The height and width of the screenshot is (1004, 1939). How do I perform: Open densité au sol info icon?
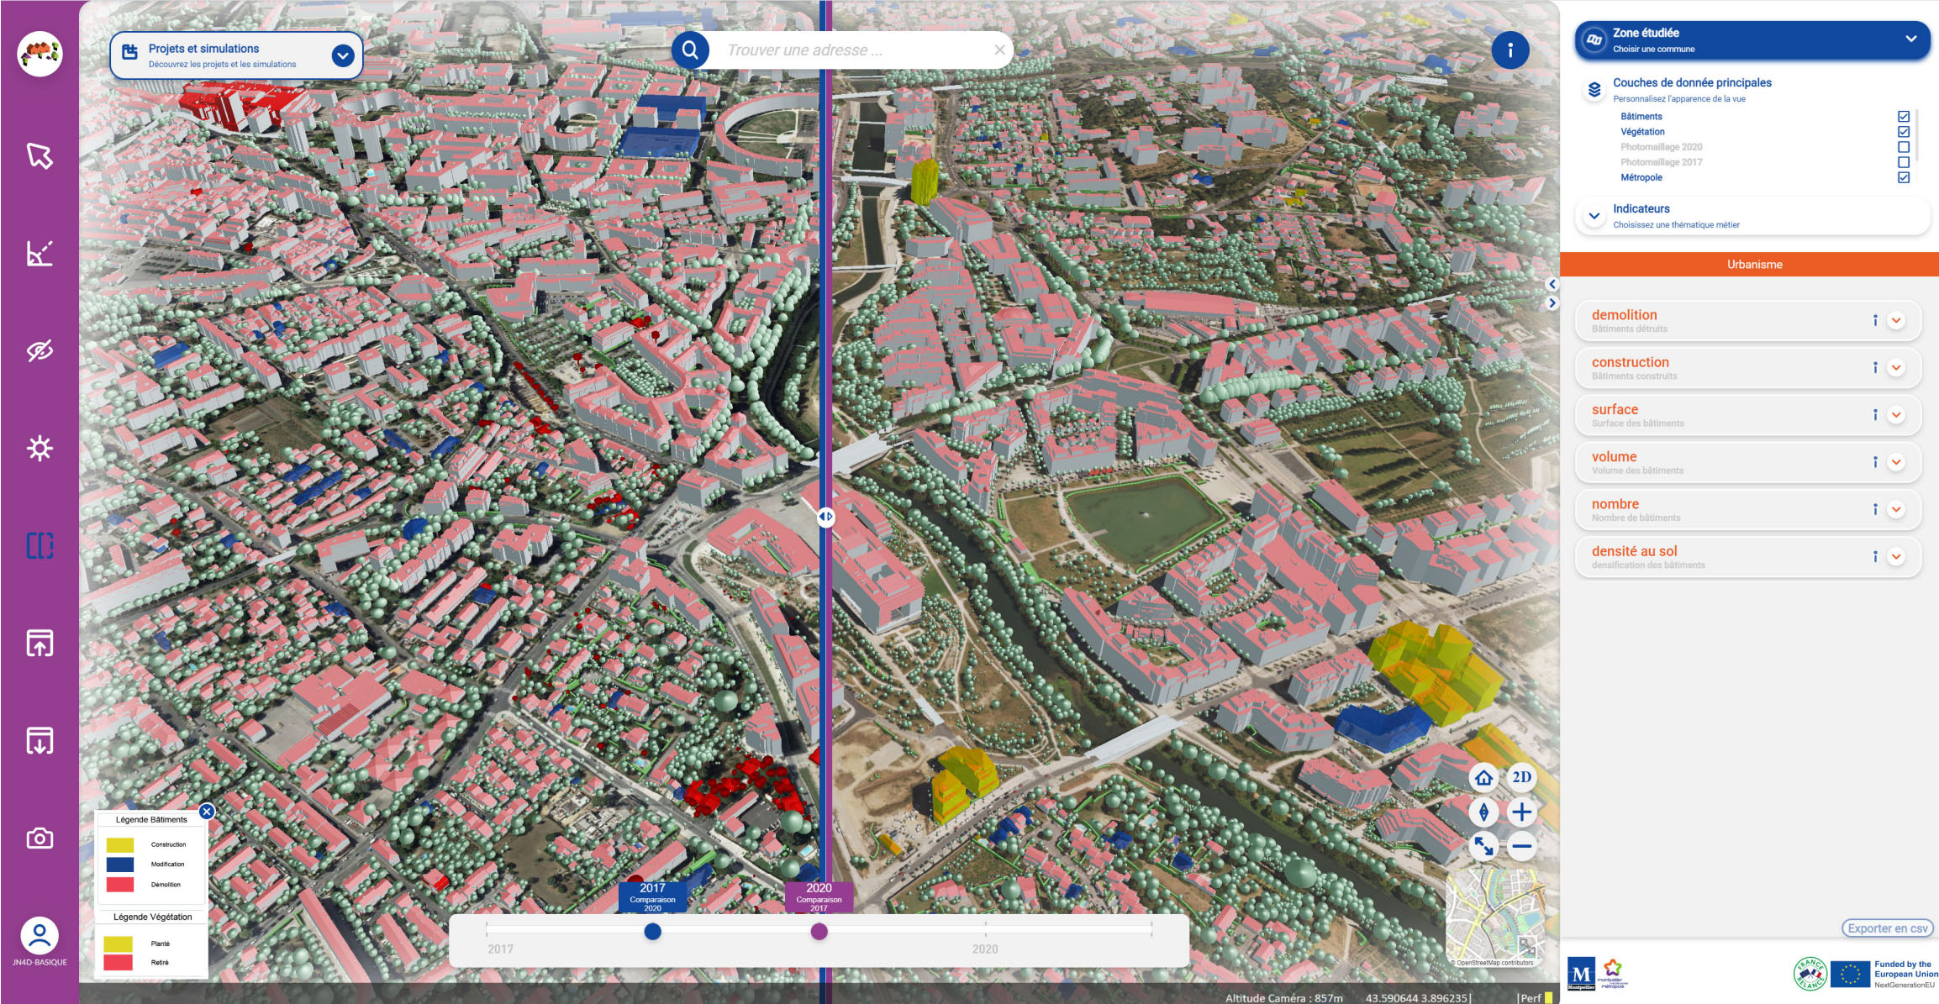click(x=1875, y=556)
